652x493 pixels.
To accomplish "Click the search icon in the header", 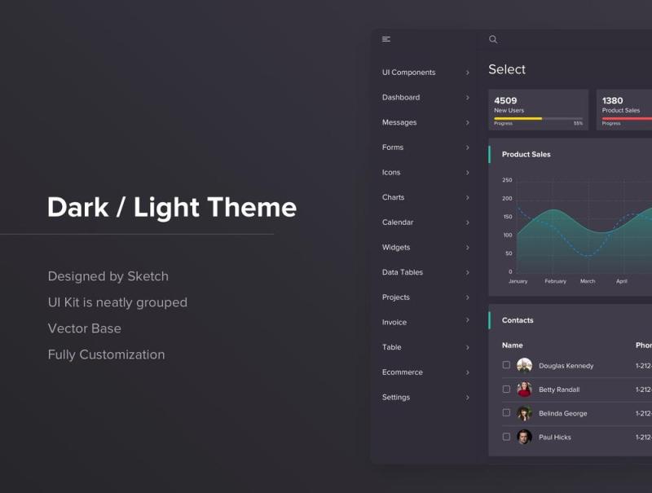I will tap(491, 39).
